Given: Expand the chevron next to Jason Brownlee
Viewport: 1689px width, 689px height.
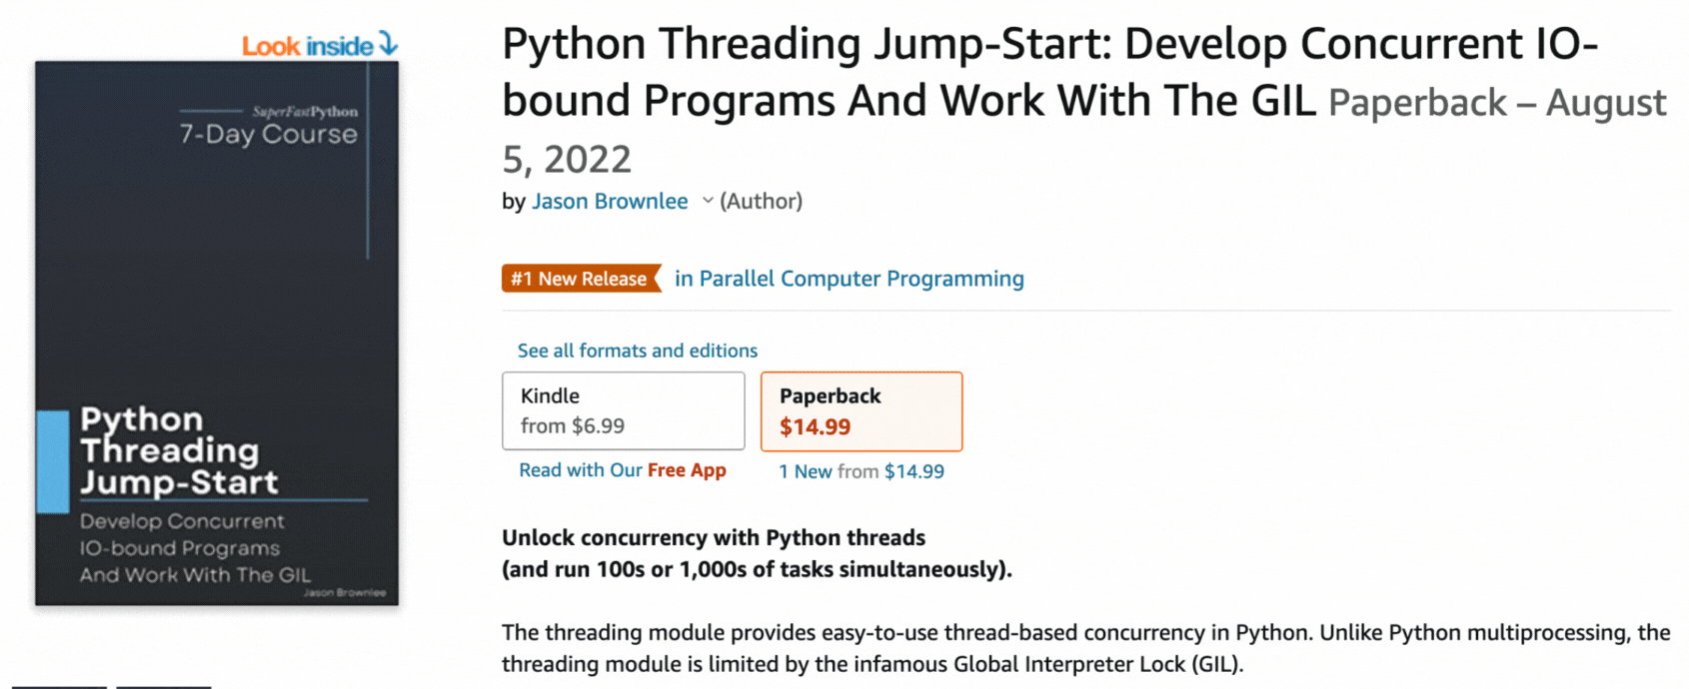Looking at the screenshot, I should click(x=708, y=201).
